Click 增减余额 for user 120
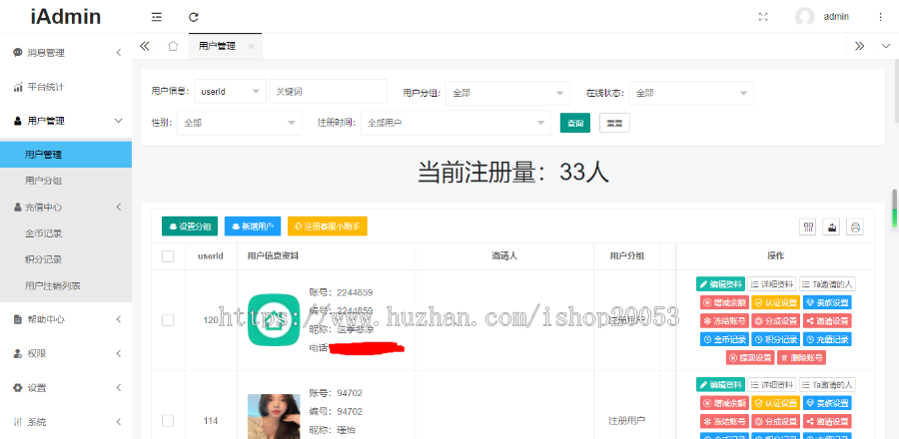 tap(724, 302)
